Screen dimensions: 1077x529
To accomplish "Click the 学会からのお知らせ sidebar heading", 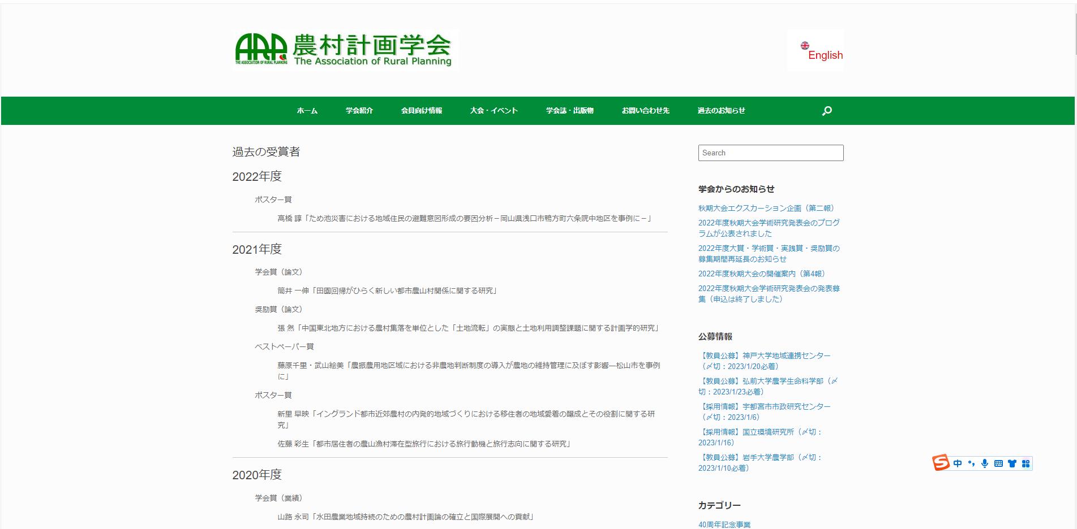I will 736,189.
